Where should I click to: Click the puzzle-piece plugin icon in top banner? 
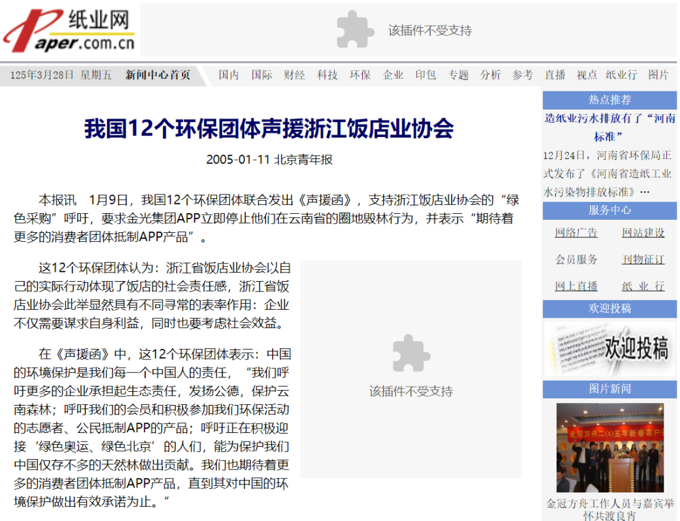[x=355, y=30]
